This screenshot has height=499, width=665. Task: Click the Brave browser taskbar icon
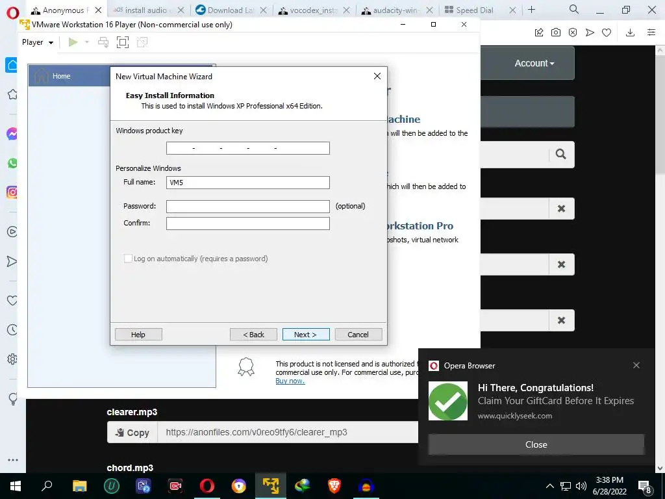click(x=334, y=486)
